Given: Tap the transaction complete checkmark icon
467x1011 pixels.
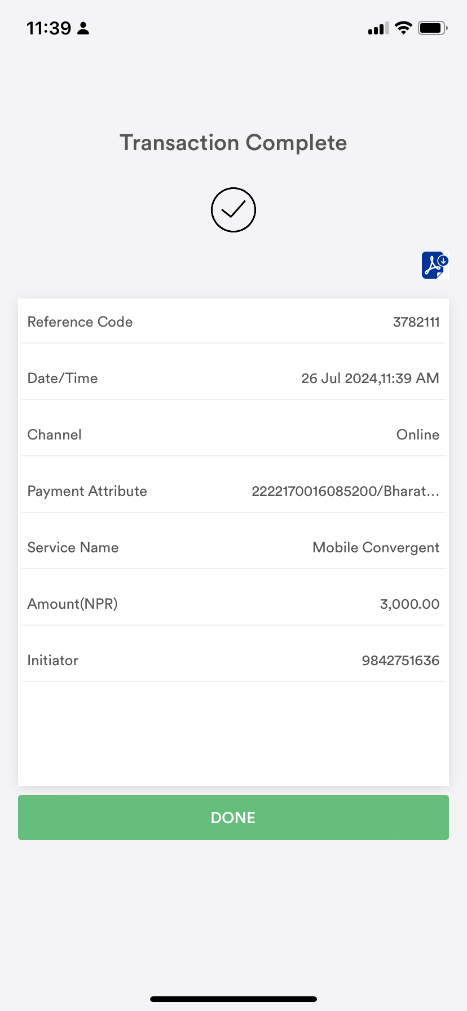Looking at the screenshot, I should 233,210.
